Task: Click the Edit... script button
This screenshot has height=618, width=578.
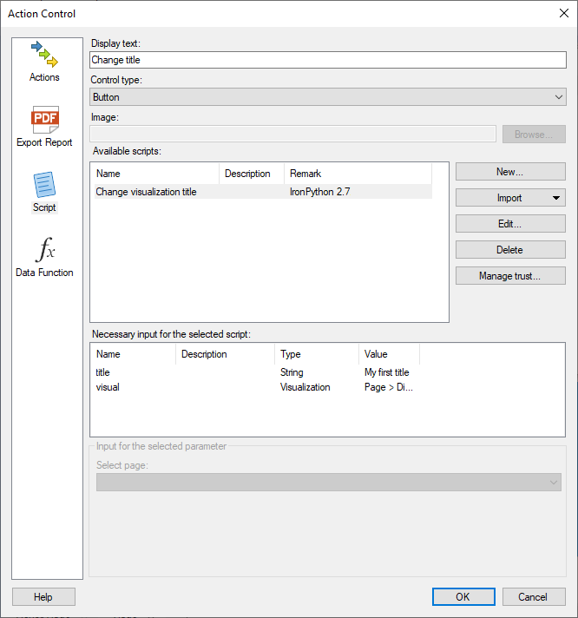Action: [x=510, y=224]
